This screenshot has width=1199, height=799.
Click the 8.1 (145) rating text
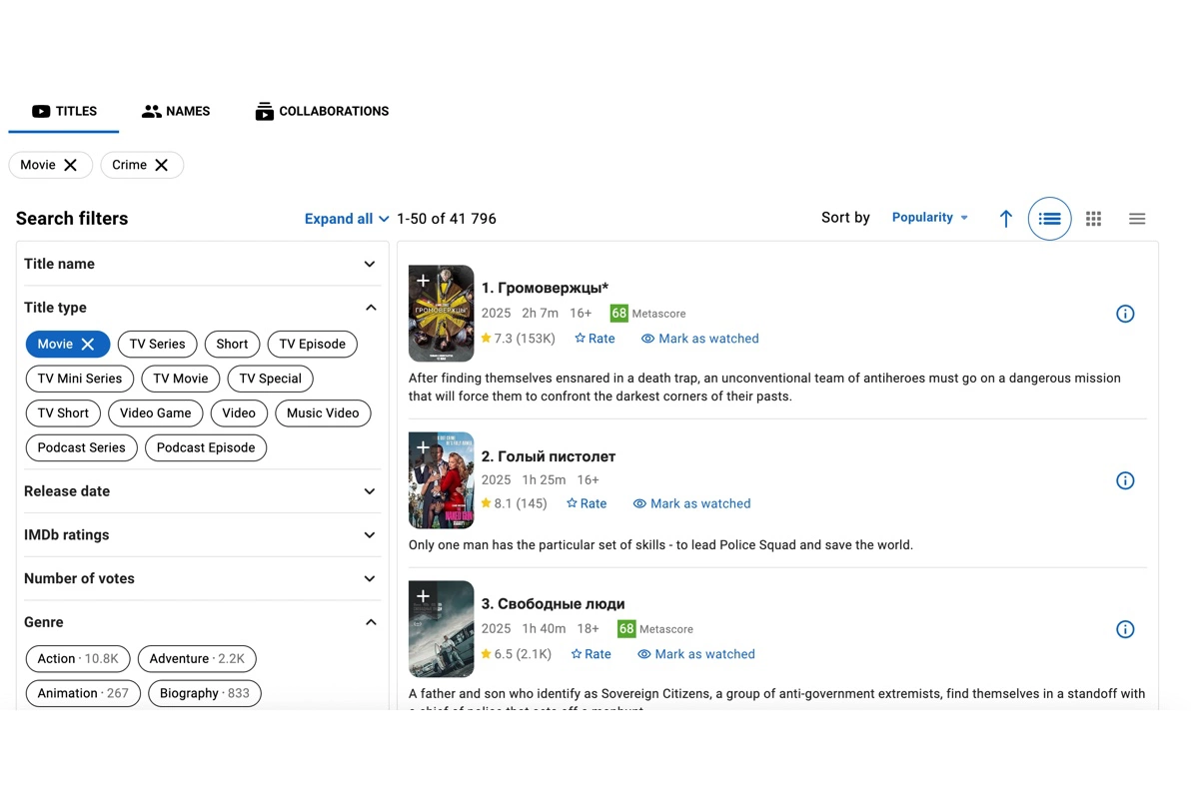(514, 503)
